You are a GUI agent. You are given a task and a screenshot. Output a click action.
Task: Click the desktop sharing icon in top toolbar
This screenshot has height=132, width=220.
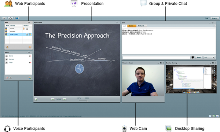point(17,18)
